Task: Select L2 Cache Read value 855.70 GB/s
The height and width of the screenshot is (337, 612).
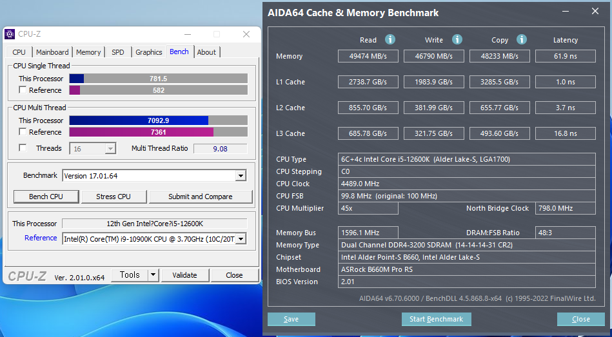Action: 368,108
